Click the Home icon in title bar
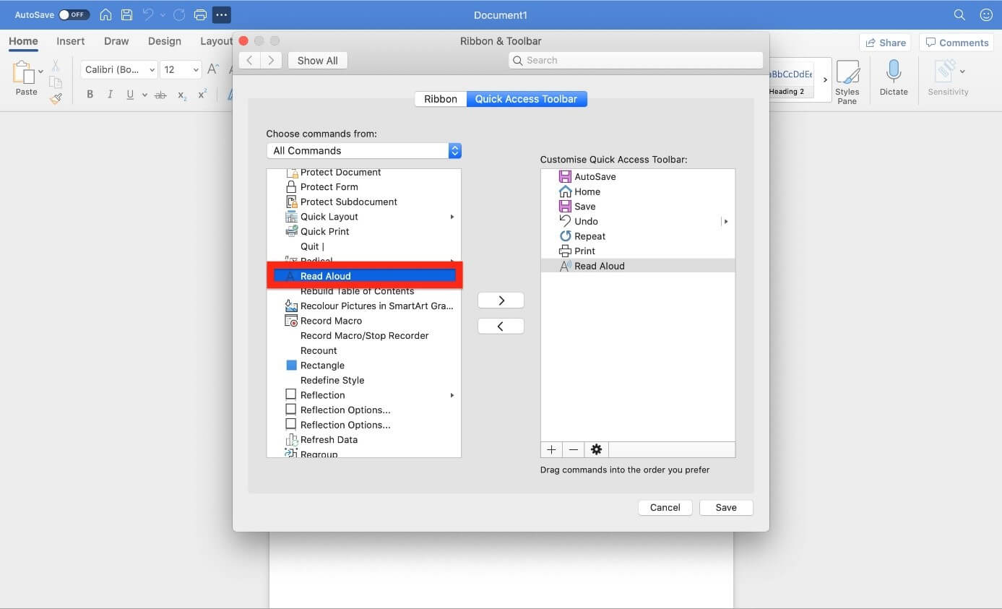 [105, 14]
